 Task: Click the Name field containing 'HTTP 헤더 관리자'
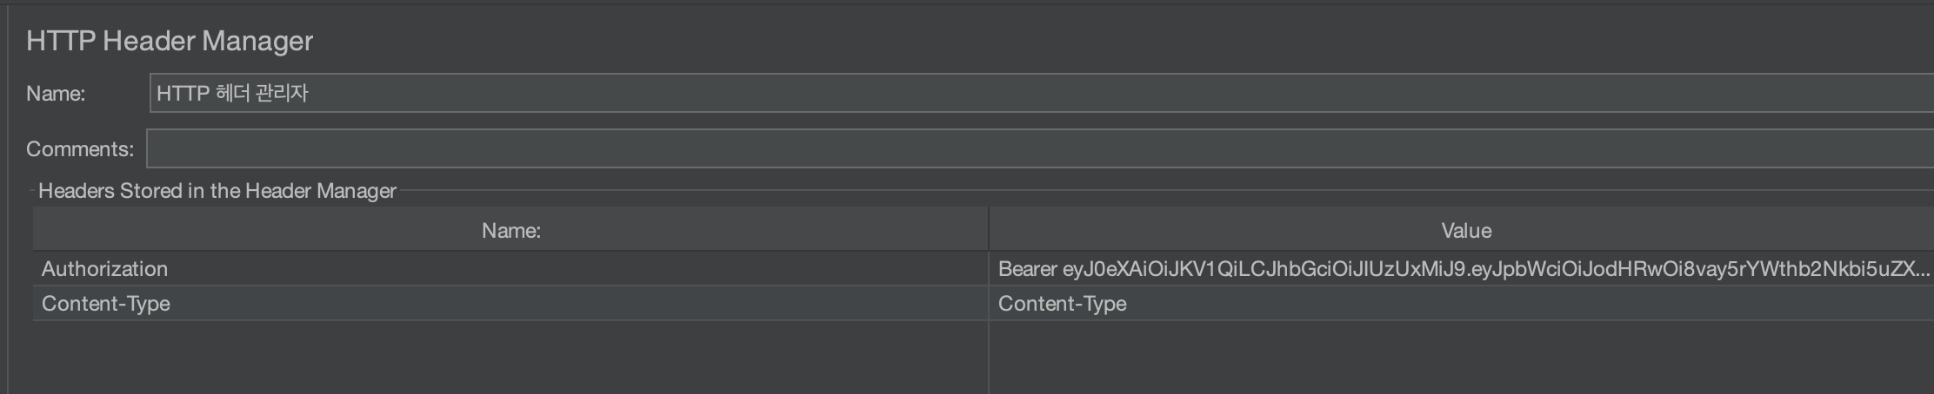pos(1041,93)
